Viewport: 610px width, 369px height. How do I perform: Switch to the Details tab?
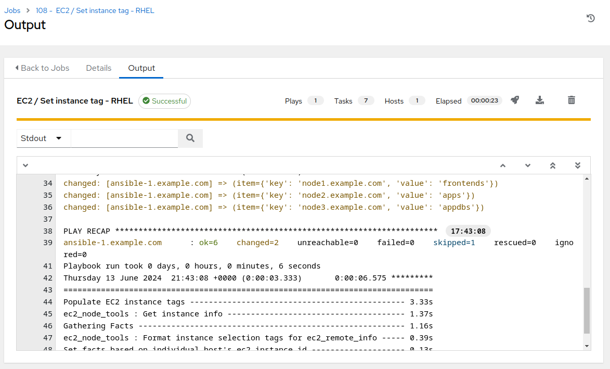(98, 68)
